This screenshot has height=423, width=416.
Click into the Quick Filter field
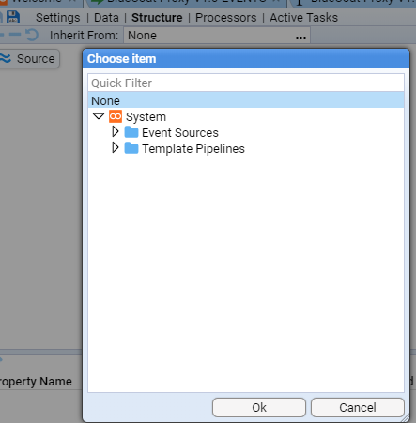[x=246, y=83]
